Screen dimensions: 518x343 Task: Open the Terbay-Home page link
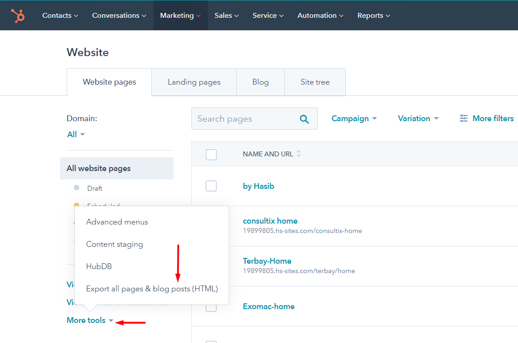pos(267,261)
